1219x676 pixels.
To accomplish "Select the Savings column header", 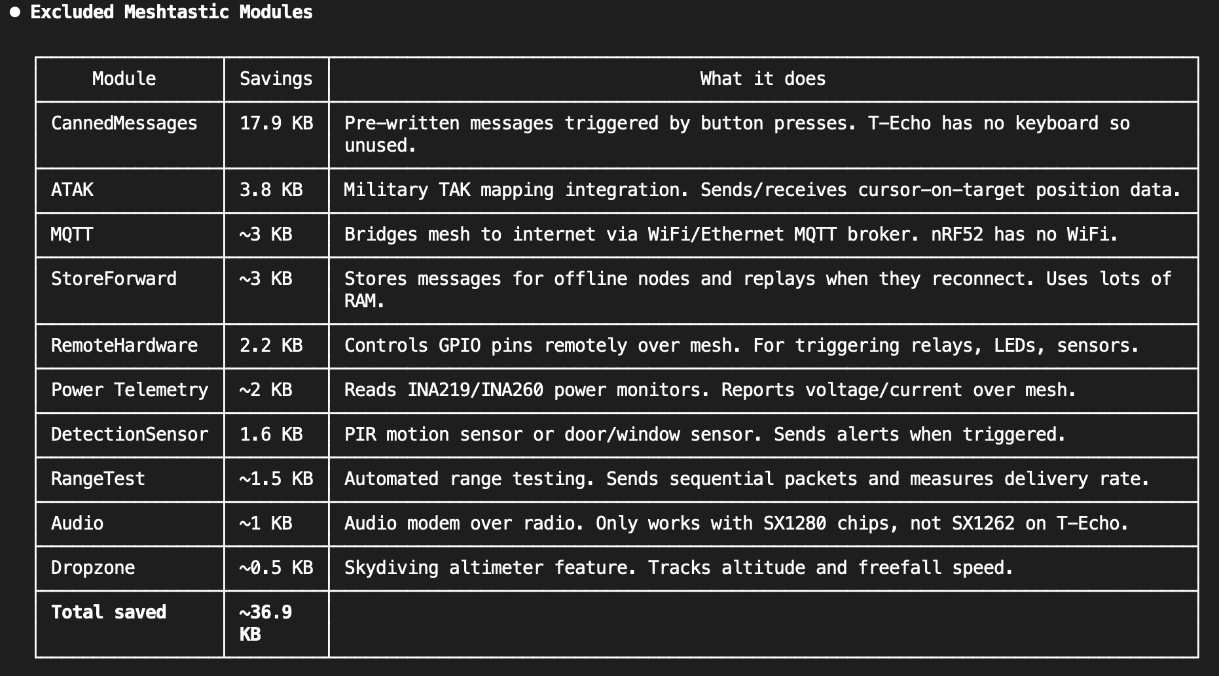I will tap(276, 79).
